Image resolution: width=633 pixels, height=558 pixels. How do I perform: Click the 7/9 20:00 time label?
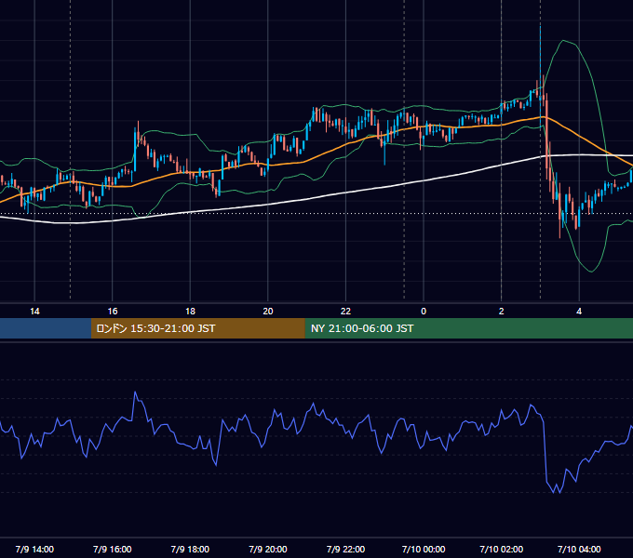tap(268, 549)
